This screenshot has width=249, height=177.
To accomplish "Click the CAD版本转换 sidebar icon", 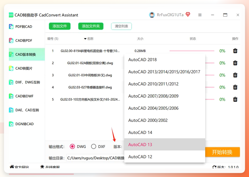I will (x=11, y=54).
